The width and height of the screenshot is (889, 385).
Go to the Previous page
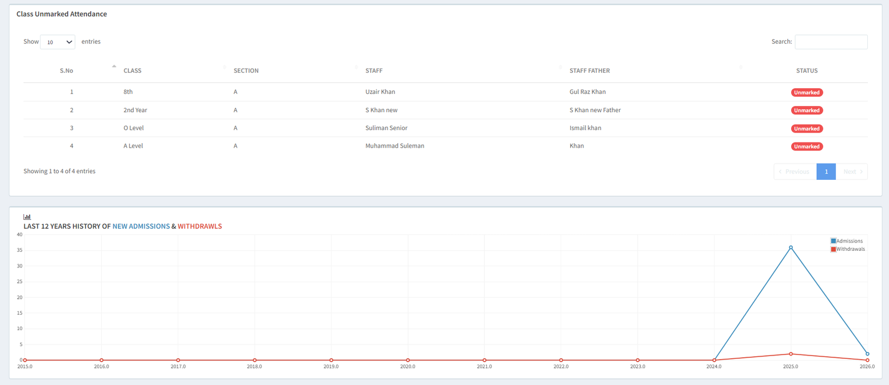[x=795, y=172]
